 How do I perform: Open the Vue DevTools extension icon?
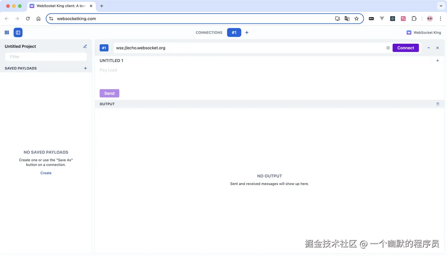(x=382, y=18)
